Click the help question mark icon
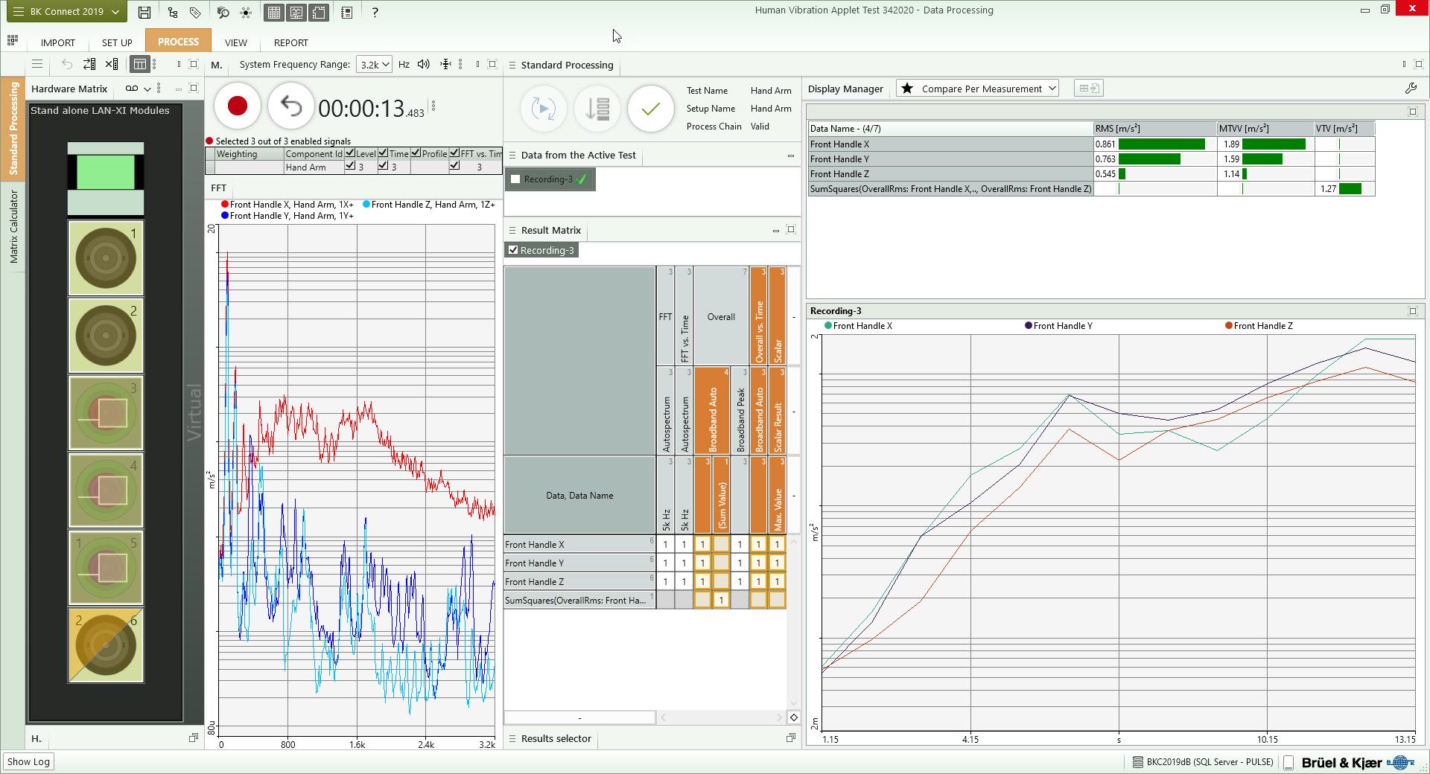 (375, 12)
